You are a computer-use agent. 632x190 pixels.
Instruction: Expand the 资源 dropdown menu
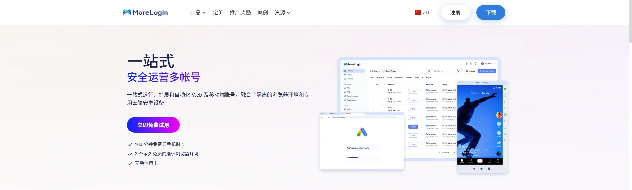point(282,12)
